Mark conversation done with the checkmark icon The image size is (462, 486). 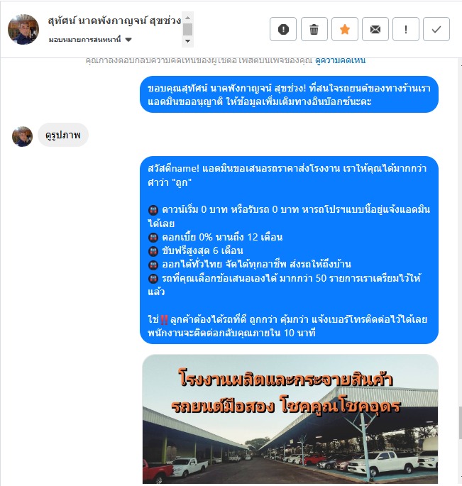(436, 29)
